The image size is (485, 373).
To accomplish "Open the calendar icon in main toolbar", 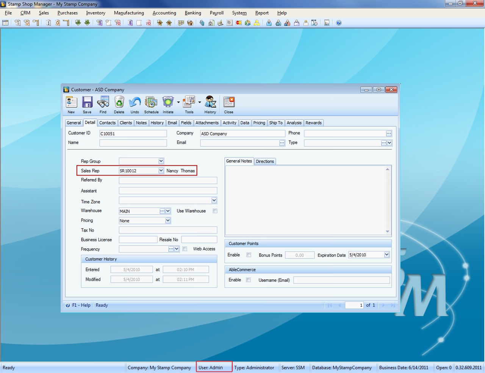I will click(5, 23).
